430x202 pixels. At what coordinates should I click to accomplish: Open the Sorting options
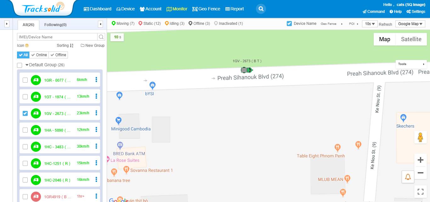(65, 46)
